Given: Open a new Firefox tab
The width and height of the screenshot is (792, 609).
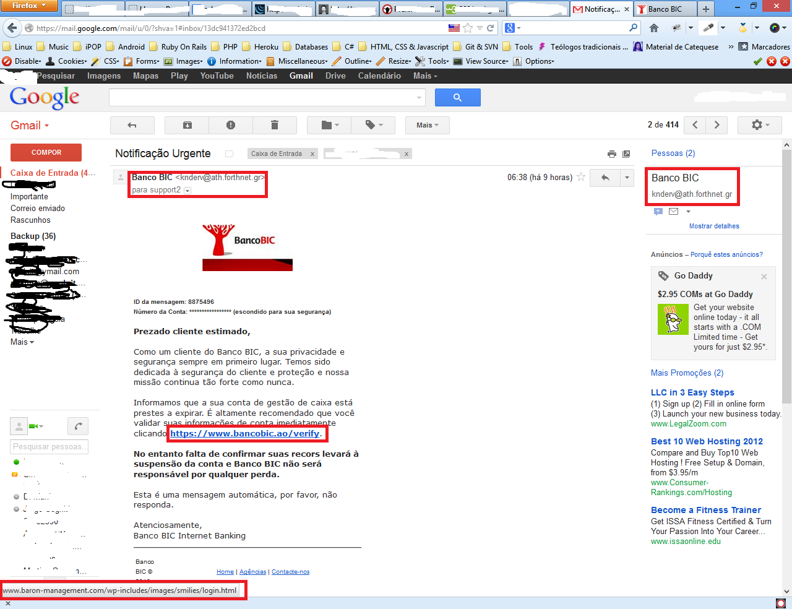Looking at the screenshot, I should (x=705, y=9).
